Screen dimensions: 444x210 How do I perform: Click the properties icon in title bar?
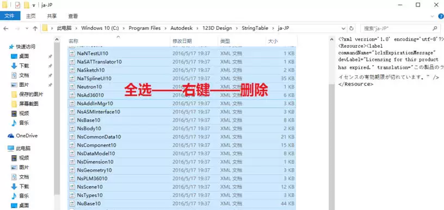pos(17,5)
